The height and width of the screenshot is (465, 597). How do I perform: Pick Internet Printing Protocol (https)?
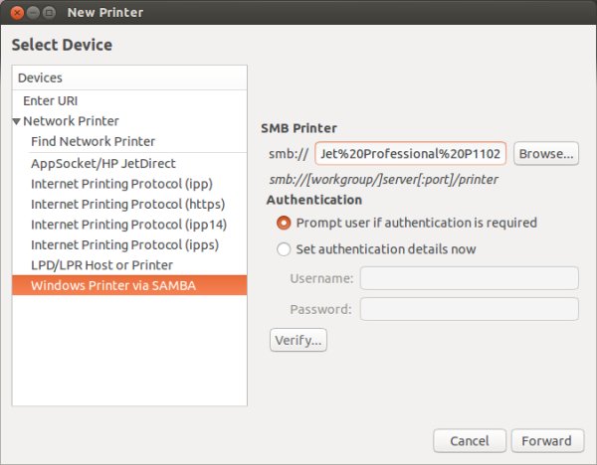point(126,204)
